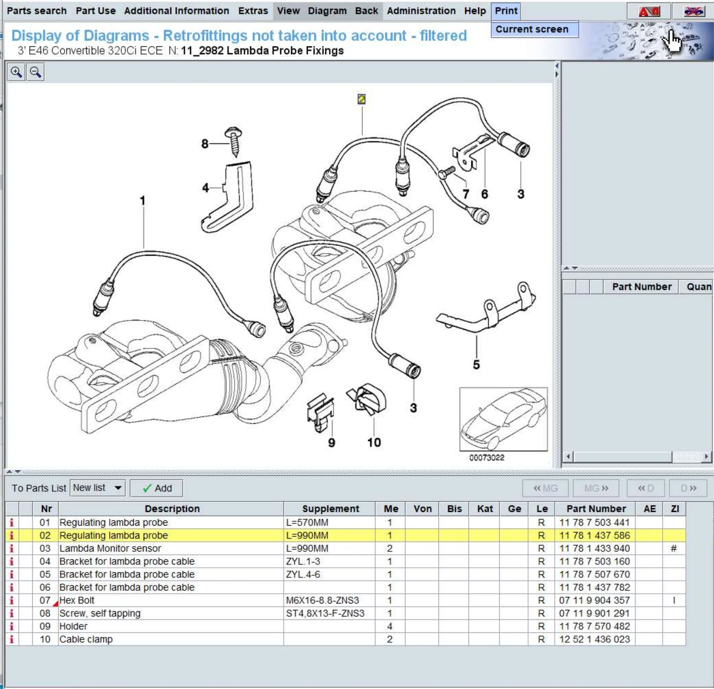This screenshot has height=689, width=714.
Task: Open the View menu
Action: (x=288, y=11)
